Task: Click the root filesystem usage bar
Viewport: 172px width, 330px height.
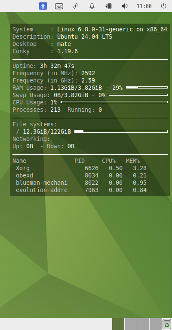Action: [x=121, y=131]
